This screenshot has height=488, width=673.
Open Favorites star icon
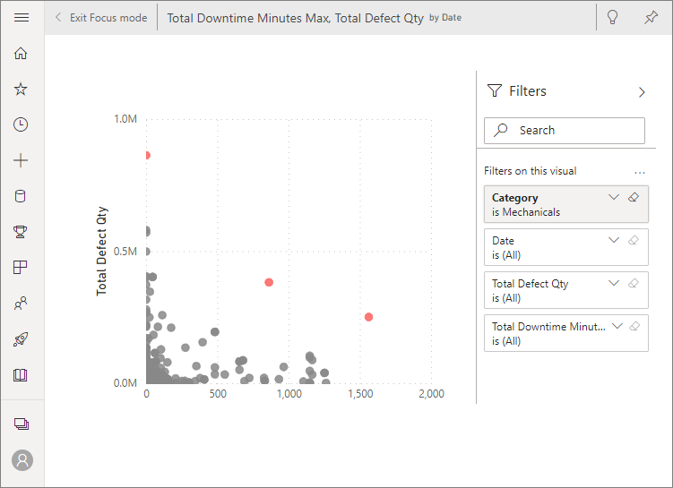click(22, 90)
